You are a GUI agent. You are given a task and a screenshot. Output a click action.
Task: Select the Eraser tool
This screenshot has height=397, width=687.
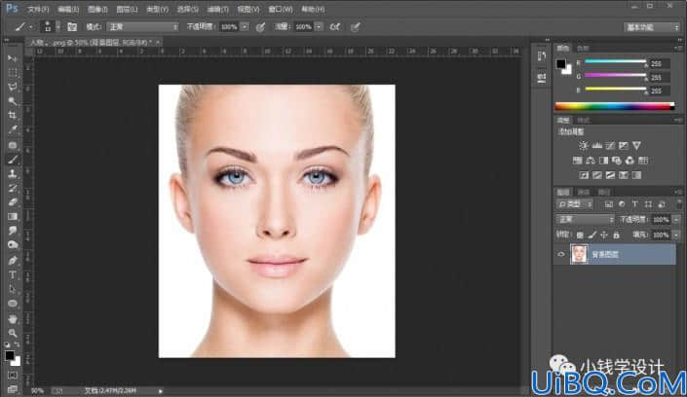pos(13,202)
